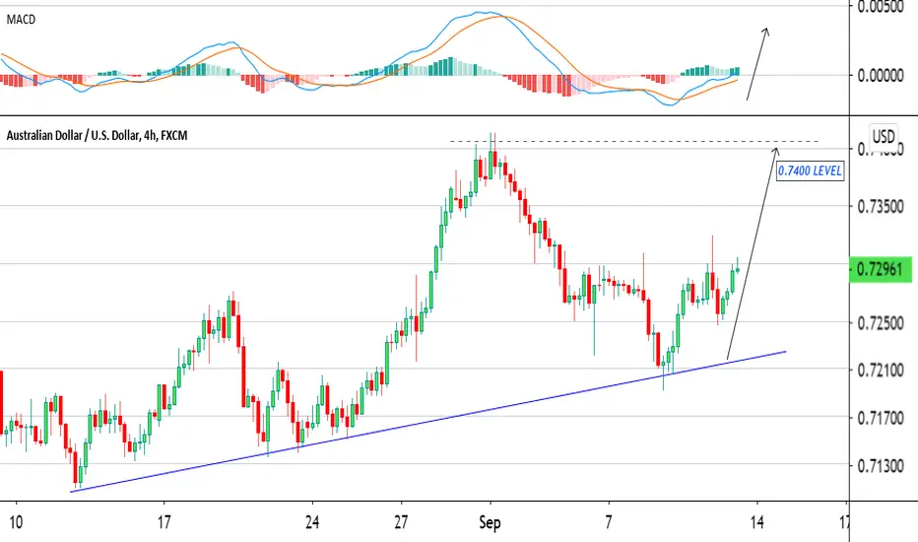This screenshot has height=542, width=918.
Task: Click the 0.71700 price axis label
Action: point(881,419)
